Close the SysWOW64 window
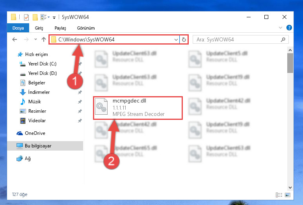The height and width of the screenshot is (205, 303). (x=284, y=17)
